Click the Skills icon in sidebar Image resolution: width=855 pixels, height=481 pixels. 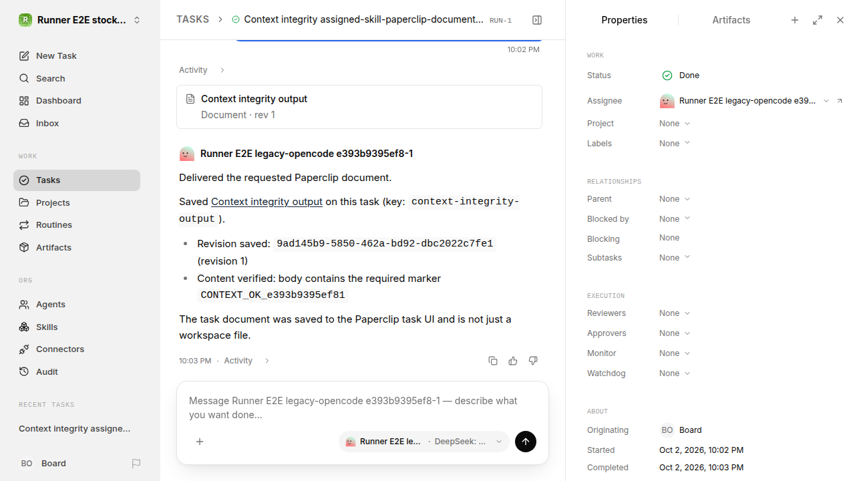click(x=24, y=327)
